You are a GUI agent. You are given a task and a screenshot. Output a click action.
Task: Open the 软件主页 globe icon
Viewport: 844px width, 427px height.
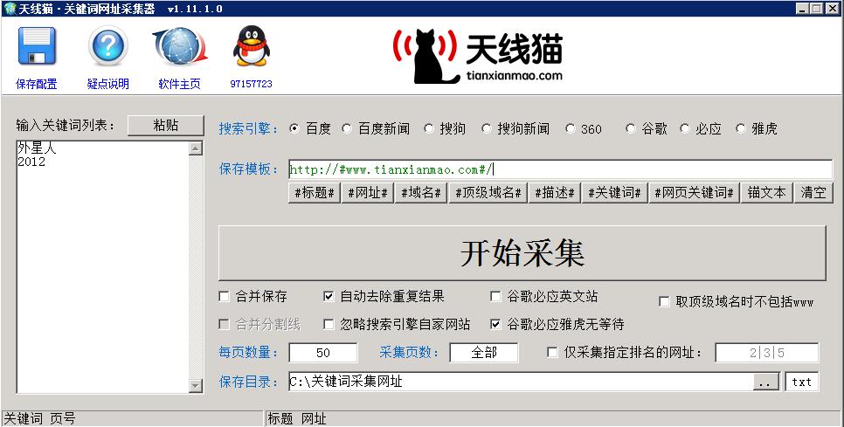(x=180, y=47)
